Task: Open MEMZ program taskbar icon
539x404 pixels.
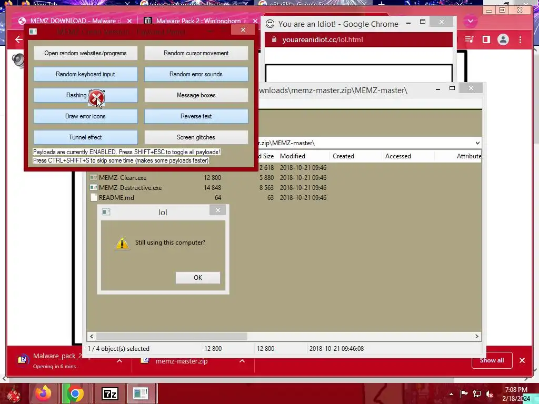Action: click(141, 393)
